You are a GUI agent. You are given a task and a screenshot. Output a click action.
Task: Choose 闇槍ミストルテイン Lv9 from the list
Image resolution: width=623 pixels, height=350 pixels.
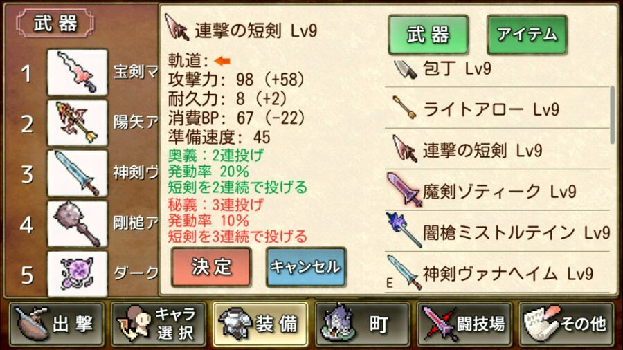pos(498,231)
